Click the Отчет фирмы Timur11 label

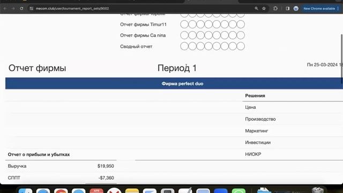[x=143, y=25]
